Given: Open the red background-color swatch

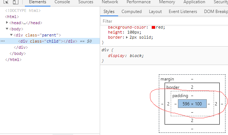Looking at the screenshot, I should pyautogui.click(x=153, y=27).
